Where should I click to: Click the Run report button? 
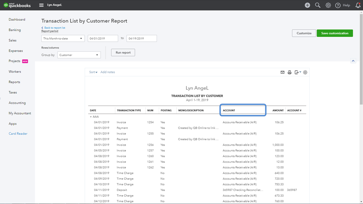coord(123,53)
